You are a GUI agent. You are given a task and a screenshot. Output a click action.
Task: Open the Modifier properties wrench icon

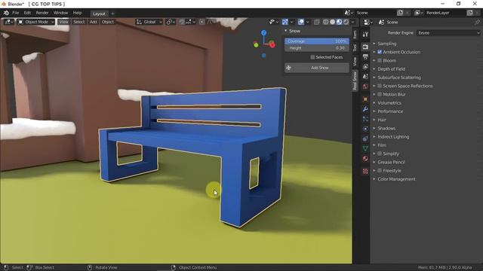365,108
